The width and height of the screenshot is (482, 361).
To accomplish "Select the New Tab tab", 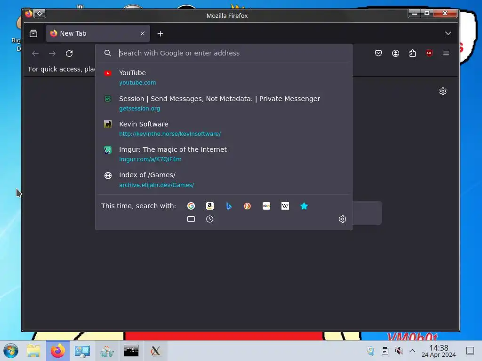I will tap(98, 33).
